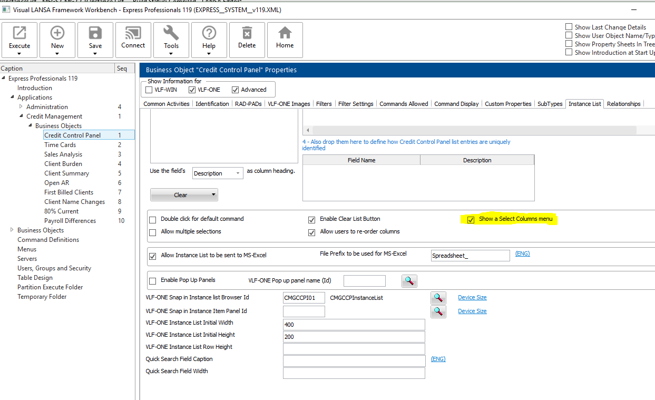Collapse the Express Professionals 119 tree node
Viewport: 655px width, 400px height.
4,79
